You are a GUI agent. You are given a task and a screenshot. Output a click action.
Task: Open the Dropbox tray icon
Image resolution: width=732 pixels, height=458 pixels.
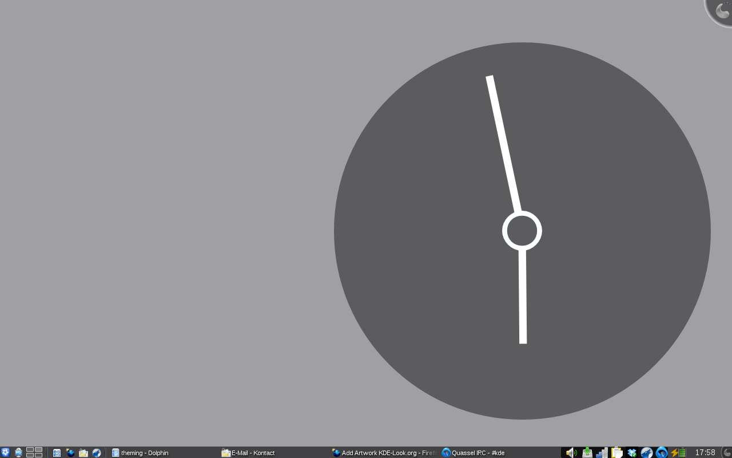pos(632,452)
